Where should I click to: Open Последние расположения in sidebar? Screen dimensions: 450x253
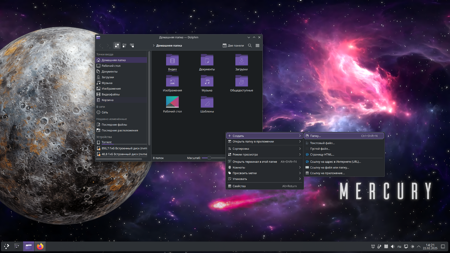[121, 130]
